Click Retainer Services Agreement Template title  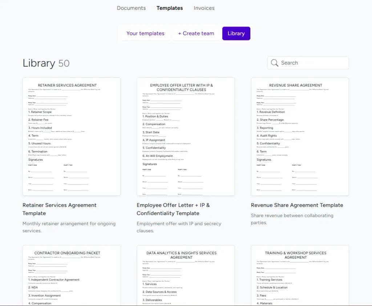click(x=59, y=209)
